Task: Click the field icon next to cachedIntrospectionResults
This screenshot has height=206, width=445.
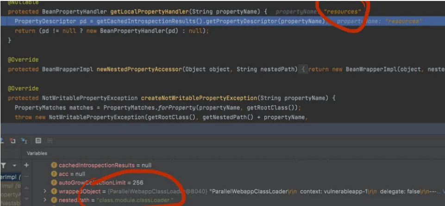Action: 54,165
